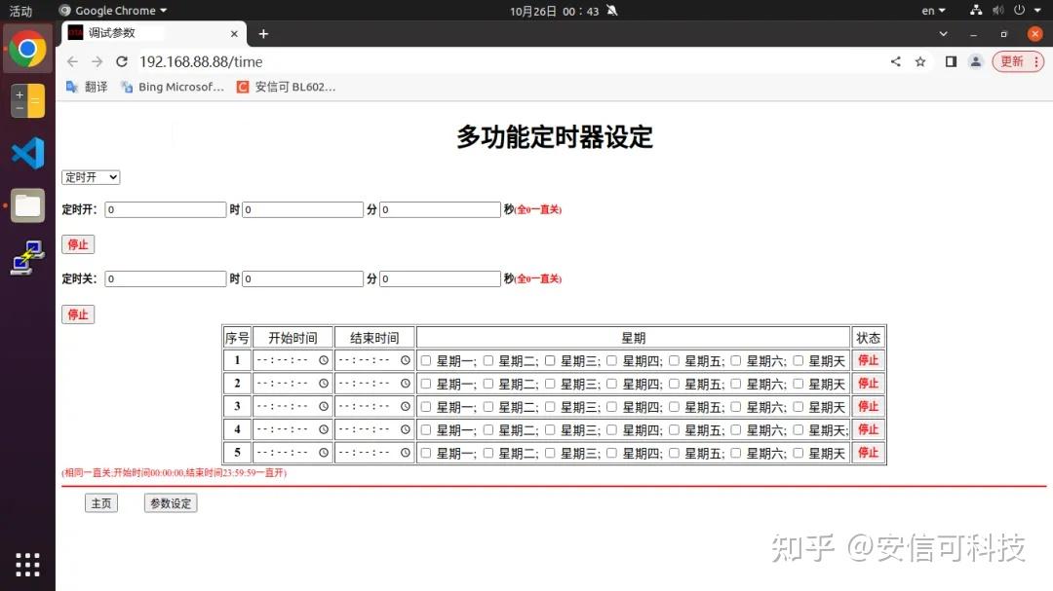Go to 主页 button
Image resolution: width=1053 pixels, height=591 pixels.
(x=101, y=503)
